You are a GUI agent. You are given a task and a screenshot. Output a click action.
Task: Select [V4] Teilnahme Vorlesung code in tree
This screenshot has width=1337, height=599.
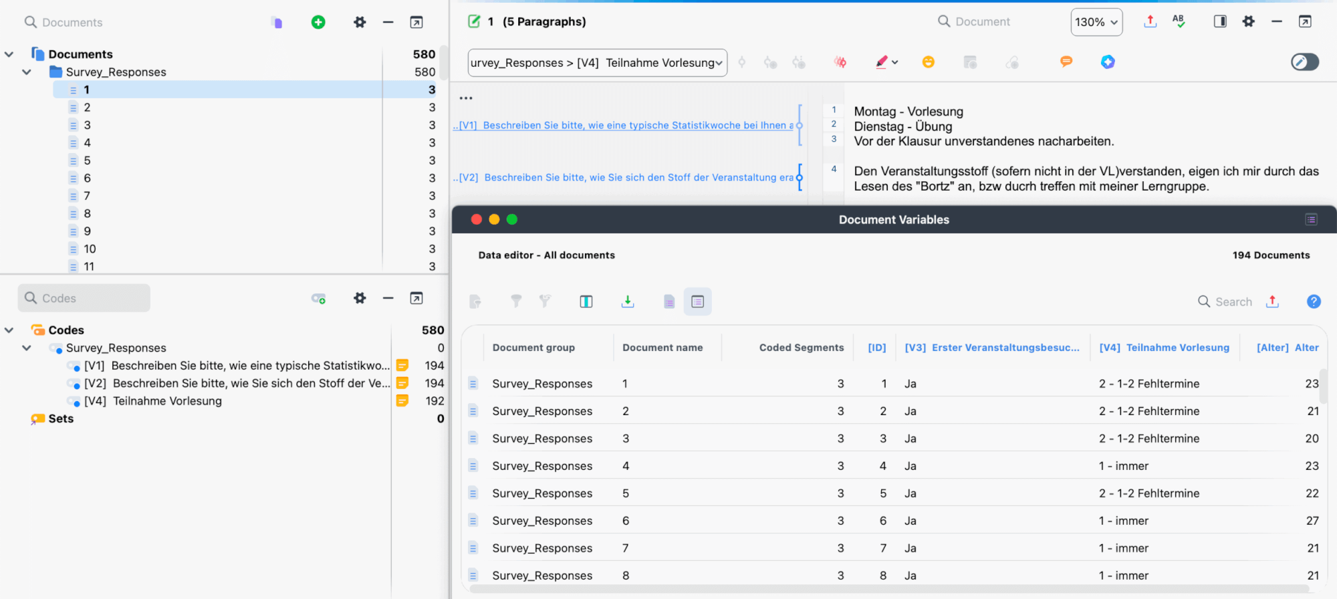tap(153, 400)
